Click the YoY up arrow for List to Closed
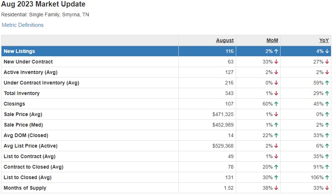Image resolution: width=335 pixels, height=194 pixels. tap(327, 177)
